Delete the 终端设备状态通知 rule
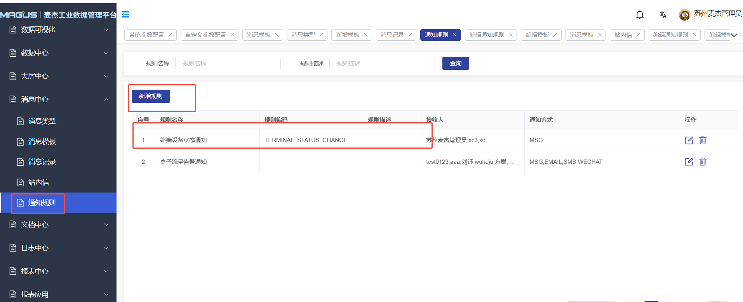 pyautogui.click(x=703, y=140)
